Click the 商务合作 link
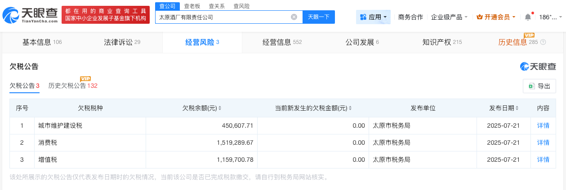 point(410,17)
